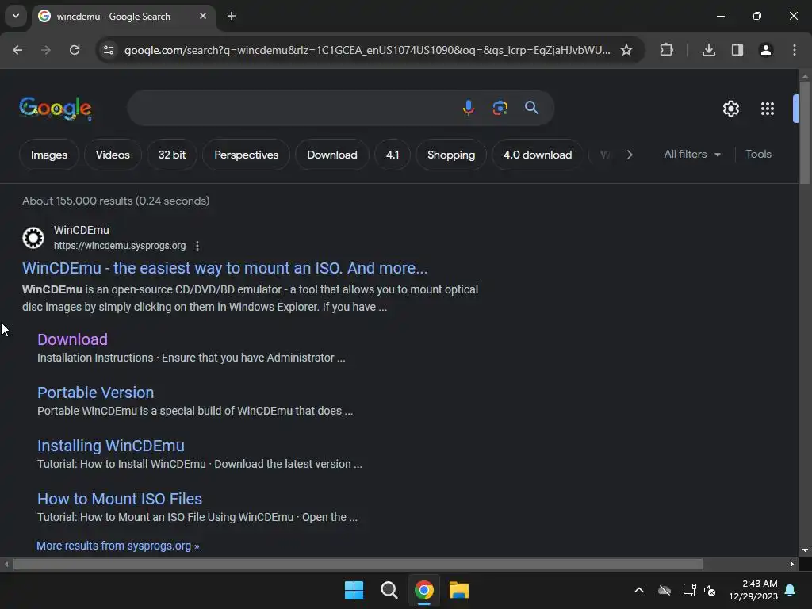Select the Videos filter chip
The width and height of the screenshot is (812, 609).
coord(113,155)
